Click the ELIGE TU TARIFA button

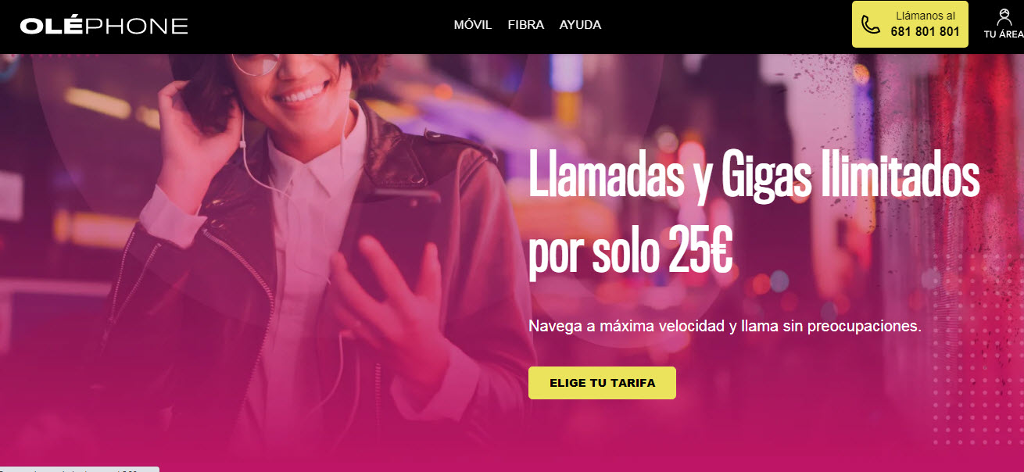click(602, 383)
